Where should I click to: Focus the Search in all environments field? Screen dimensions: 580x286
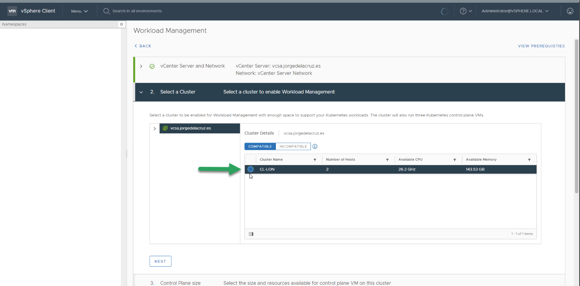click(137, 11)
